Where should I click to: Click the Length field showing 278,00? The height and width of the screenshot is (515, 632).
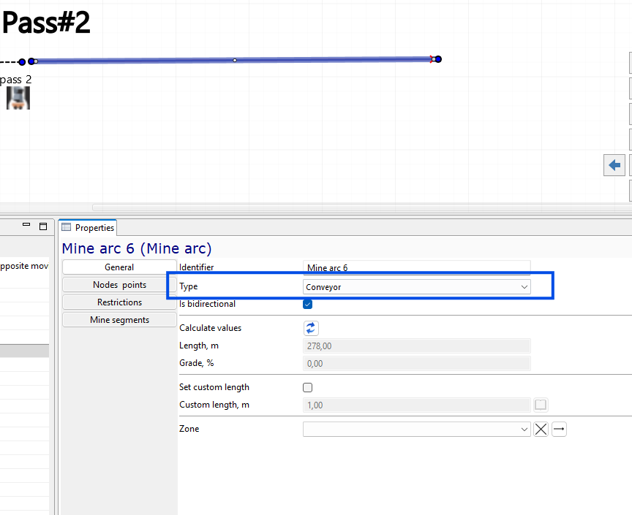pyautogui.click(x=416, y=346)
